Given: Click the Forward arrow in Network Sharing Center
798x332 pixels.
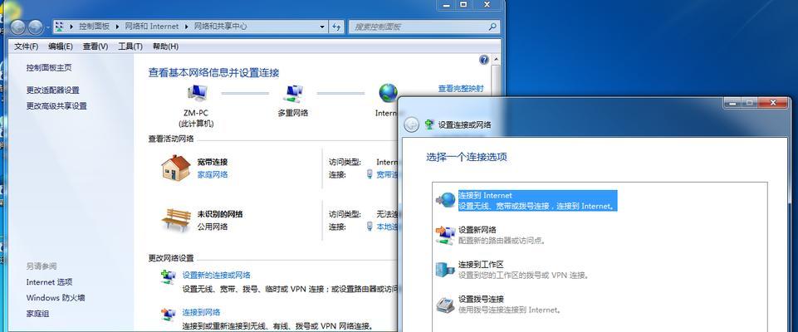Looking at the screenshot, I should coord(35,27).
